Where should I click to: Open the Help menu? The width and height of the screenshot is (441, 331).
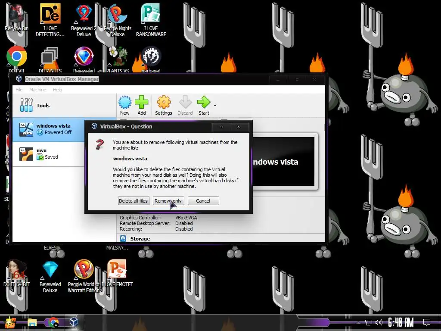pyautogui.click(x=57, y=90)
